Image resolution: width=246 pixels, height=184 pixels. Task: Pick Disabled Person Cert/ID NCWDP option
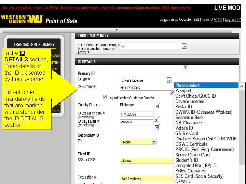coord(206,139)
